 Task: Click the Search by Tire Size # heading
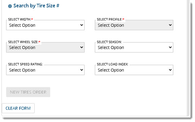(36, 6)
